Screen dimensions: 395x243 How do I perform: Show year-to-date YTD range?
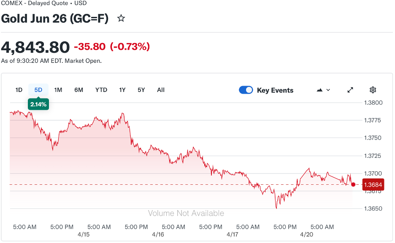tap(101, 90)
